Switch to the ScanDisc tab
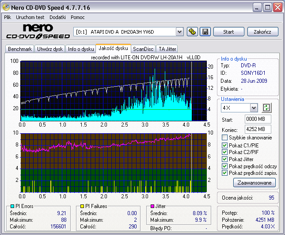The width and height of the screenshot is (285, 235). (143, 49)
